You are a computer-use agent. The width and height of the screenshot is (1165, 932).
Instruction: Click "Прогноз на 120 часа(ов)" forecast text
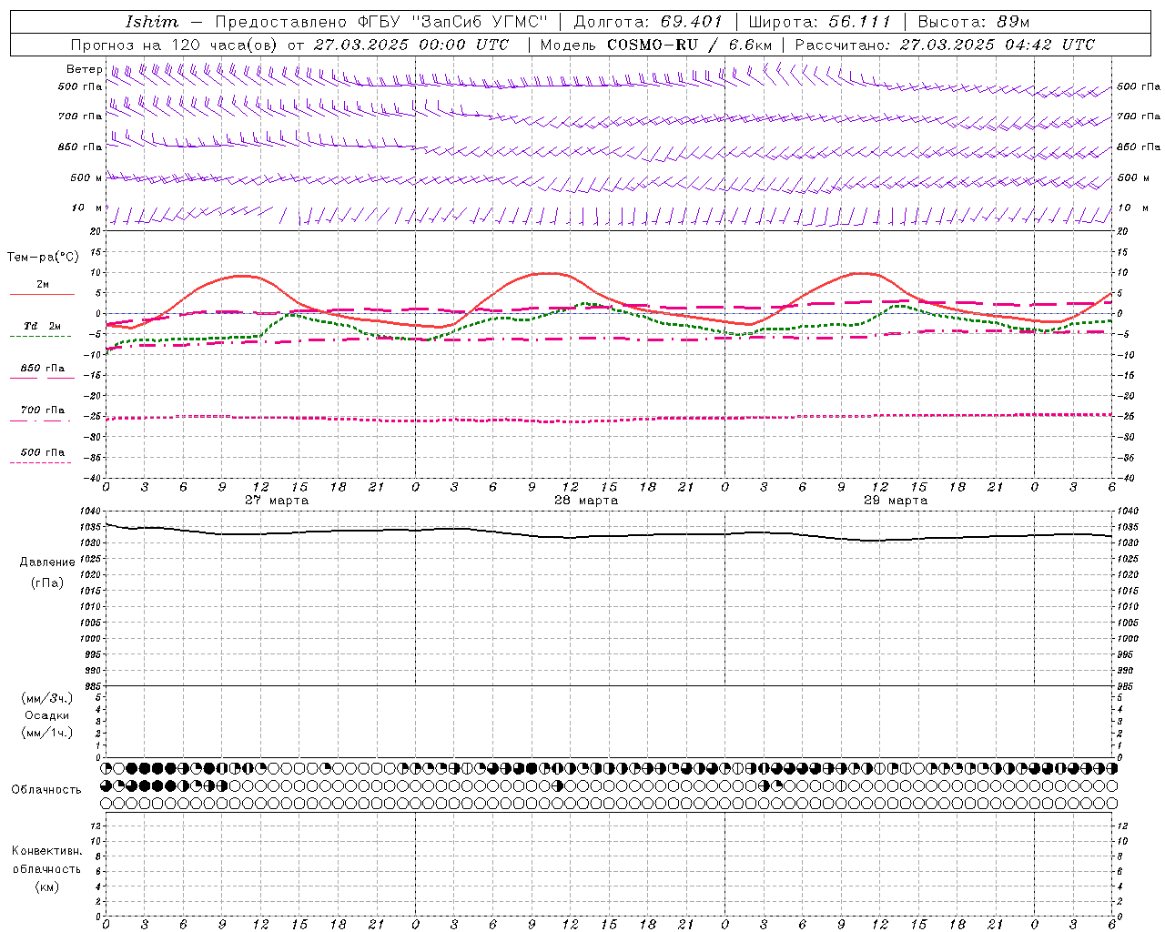click(x=176, y=45)
